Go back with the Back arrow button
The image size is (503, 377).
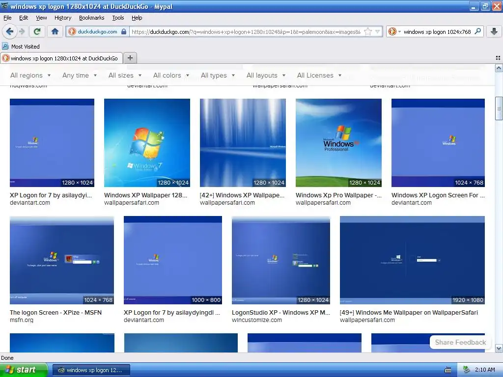pos(9,31)
